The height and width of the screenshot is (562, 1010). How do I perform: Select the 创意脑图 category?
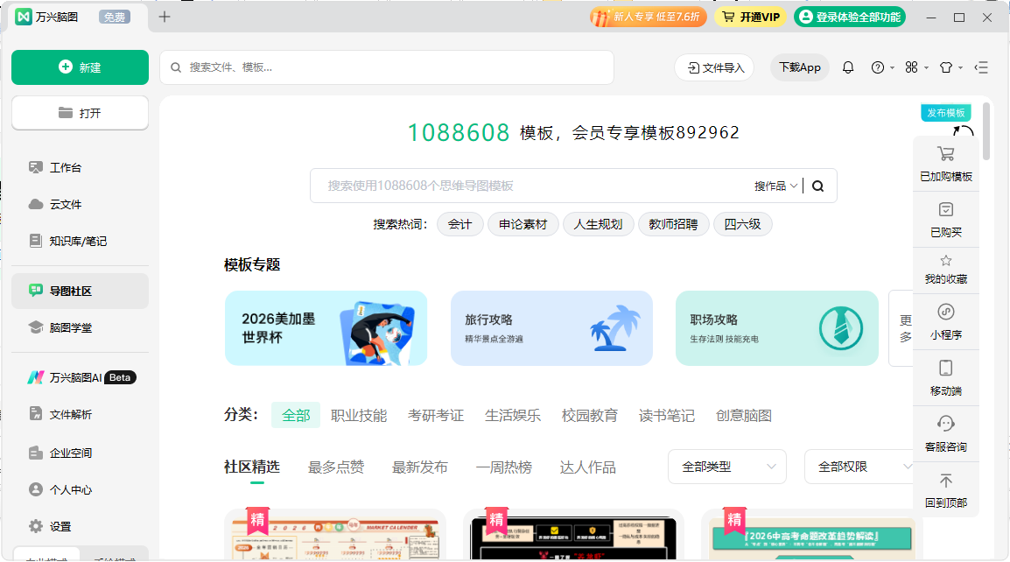coord(744,416)
